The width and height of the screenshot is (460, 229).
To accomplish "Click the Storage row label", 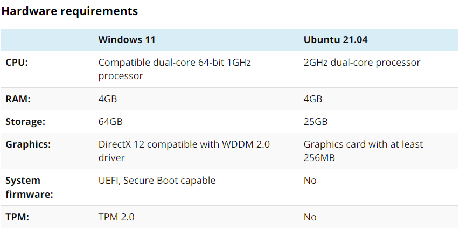I will (25, 122).
